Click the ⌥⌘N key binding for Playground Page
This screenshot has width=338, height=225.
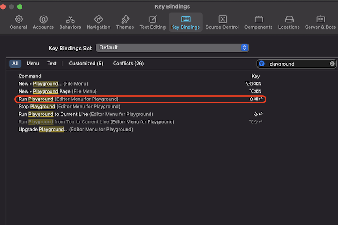click(x=255, y=91)
